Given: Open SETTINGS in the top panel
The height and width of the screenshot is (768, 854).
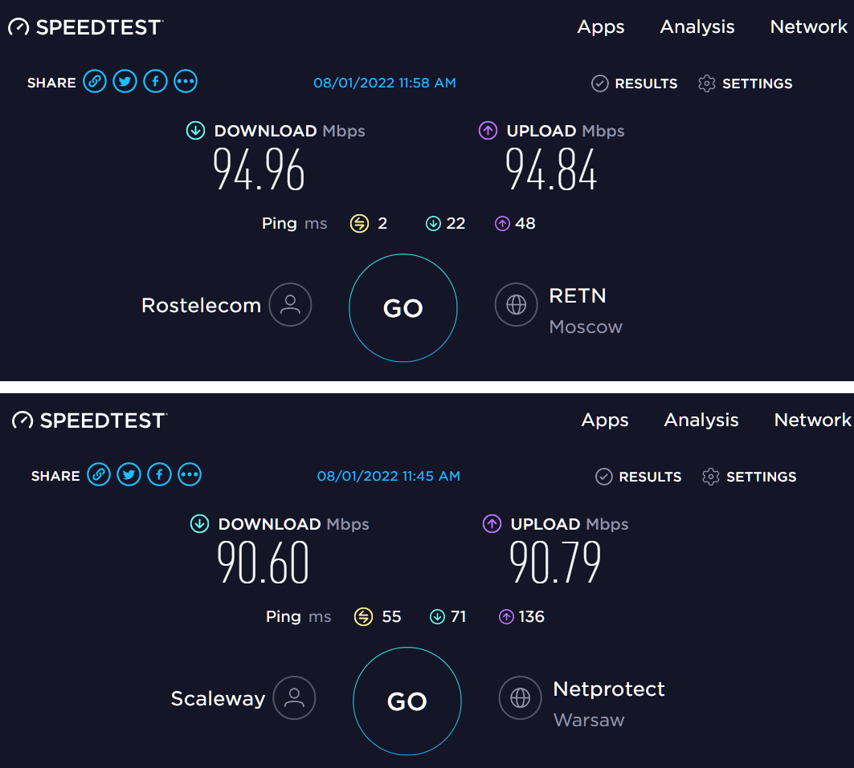Looking at the screenshot, I should tap(745, 83).
